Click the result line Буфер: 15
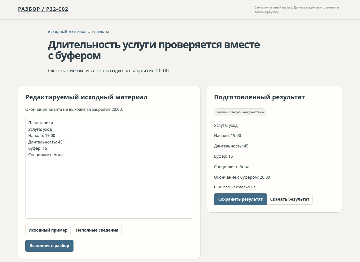Screen dimensions: 360x262 [x=223, y=156]
